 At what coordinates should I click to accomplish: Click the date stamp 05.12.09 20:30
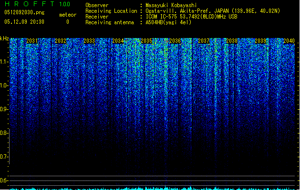(24, 22)
